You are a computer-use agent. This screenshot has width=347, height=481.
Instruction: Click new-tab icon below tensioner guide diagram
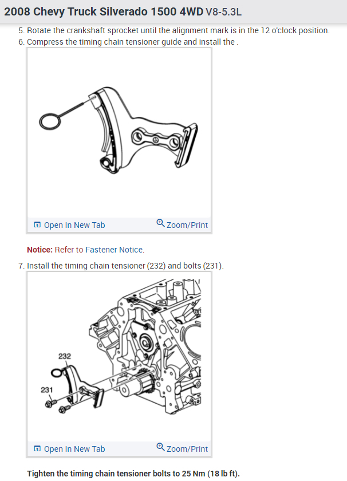point(37,225)
